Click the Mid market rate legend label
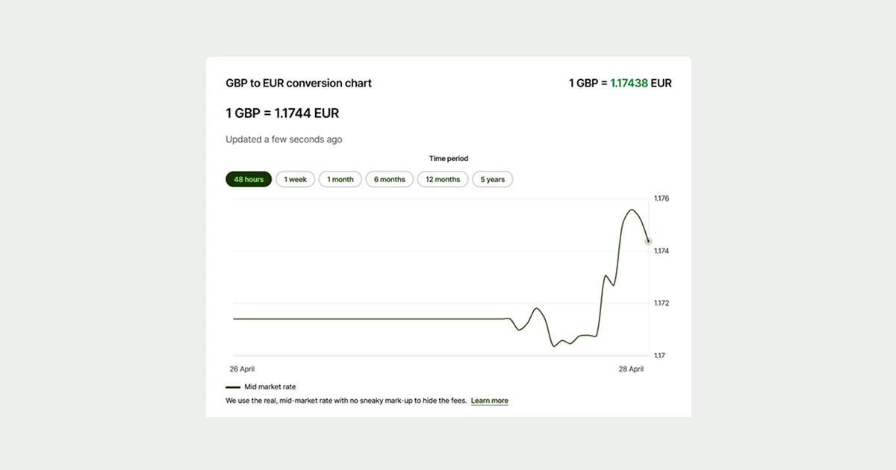This screenshot has height=470, width=896. (x=270, y=387)
